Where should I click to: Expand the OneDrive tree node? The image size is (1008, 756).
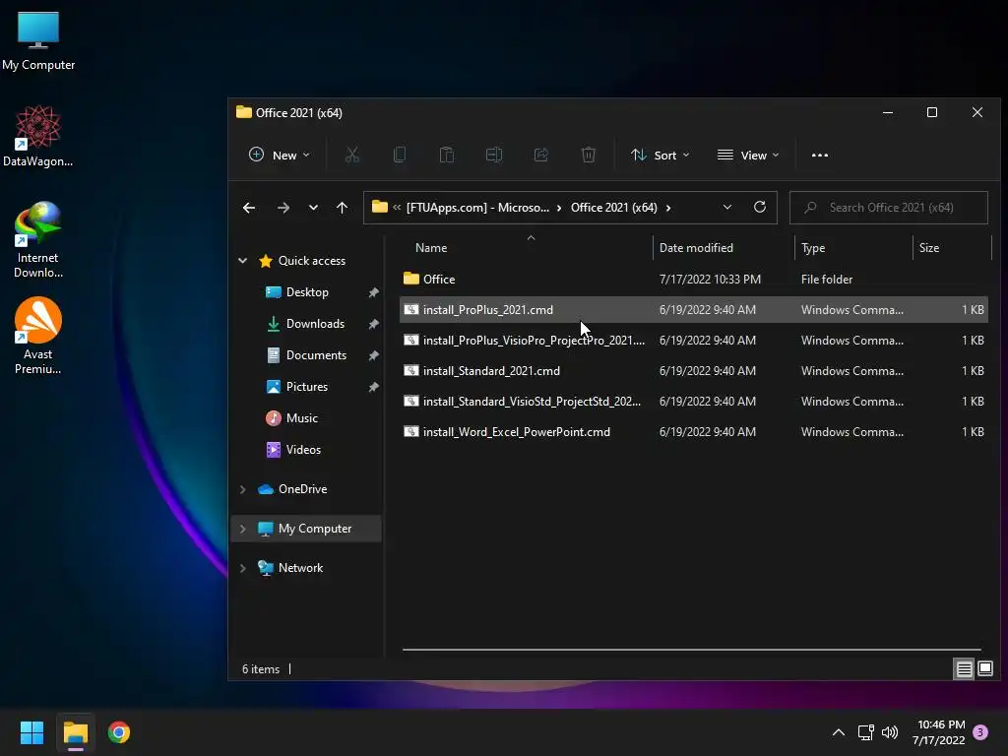[x=242, y=489]
